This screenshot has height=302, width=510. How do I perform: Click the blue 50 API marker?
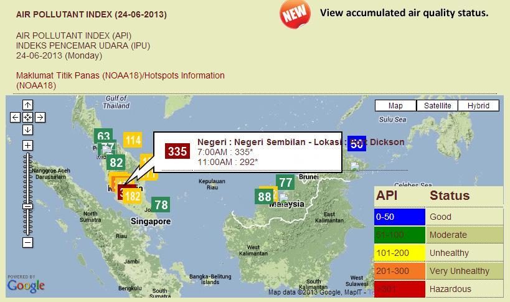point(357,144)
